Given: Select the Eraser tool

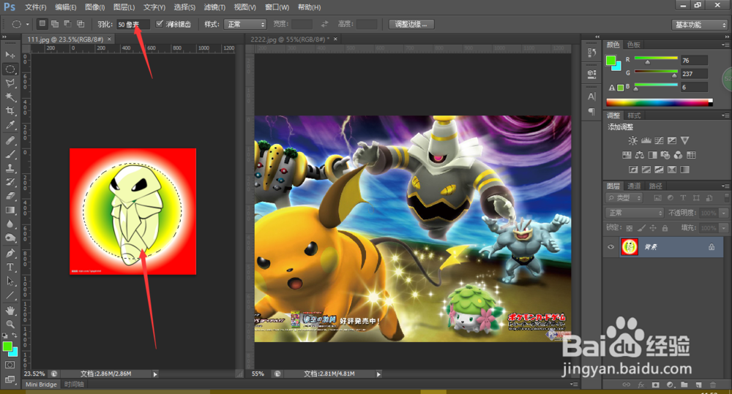Looking at the screenshot, I should [x=10, y=197].
